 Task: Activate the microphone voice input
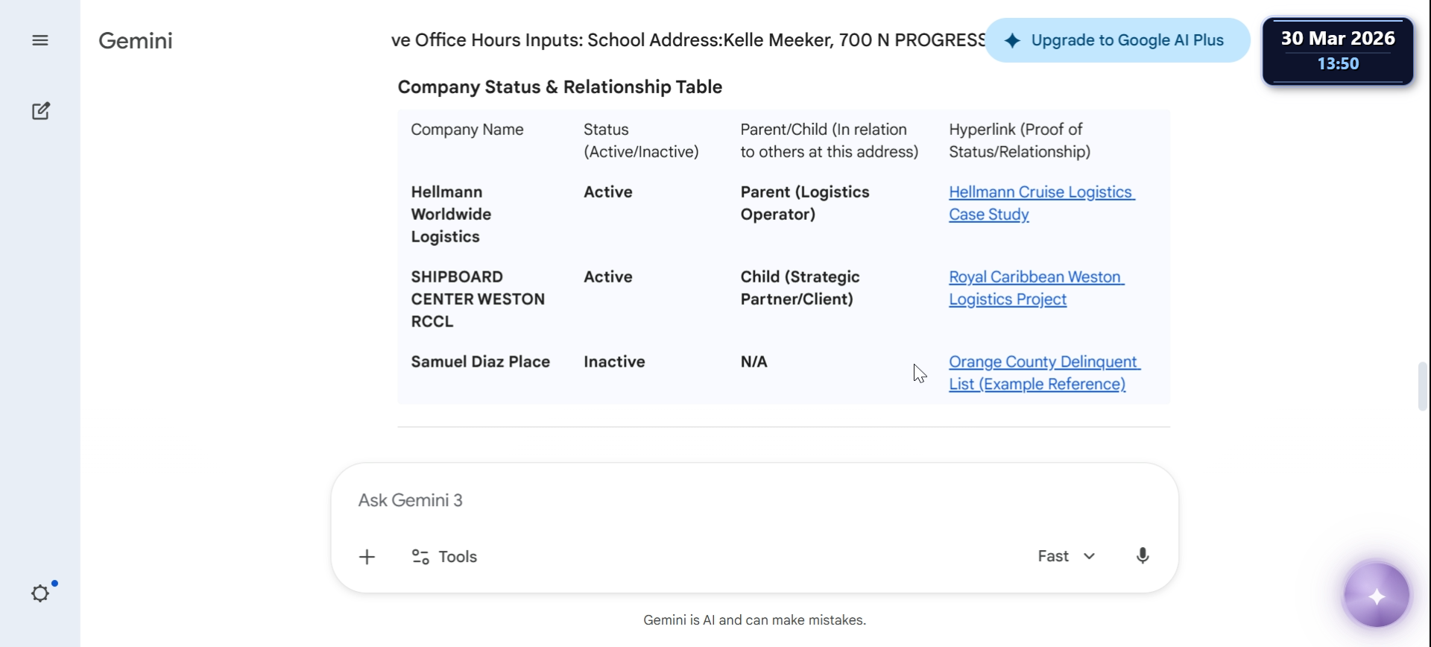coord(1142,556)
